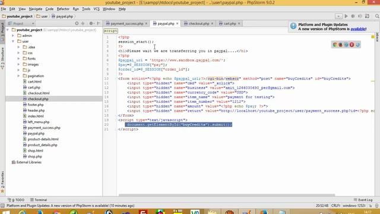The width and height of the screenshot is (380, 214).
Task: Click the 'available' update link
Action: click(x=358, y=29)
